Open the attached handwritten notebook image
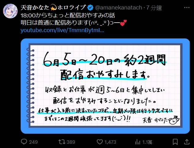The width and height of the screenshot is (194, 148). [105, 86]
